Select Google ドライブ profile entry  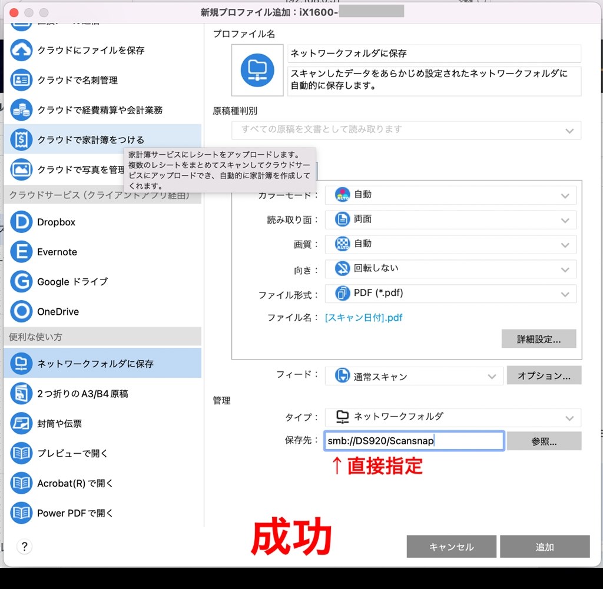[x=102, y=282]
